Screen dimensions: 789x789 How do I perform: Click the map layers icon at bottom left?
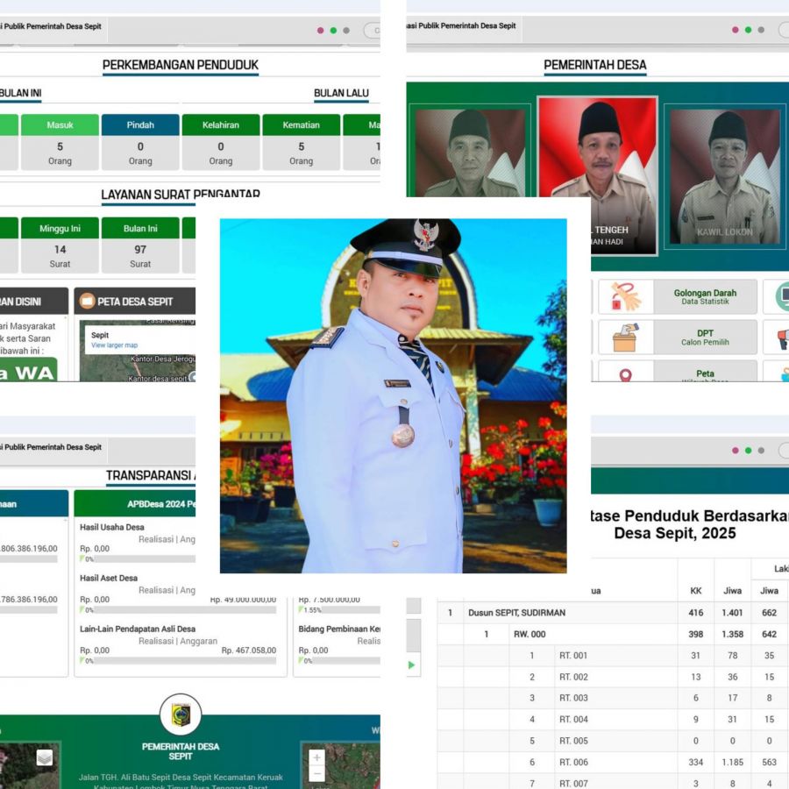pos(45,757)
